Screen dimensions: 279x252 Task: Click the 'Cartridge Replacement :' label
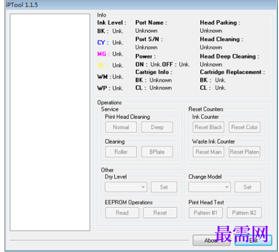[232, 72]
